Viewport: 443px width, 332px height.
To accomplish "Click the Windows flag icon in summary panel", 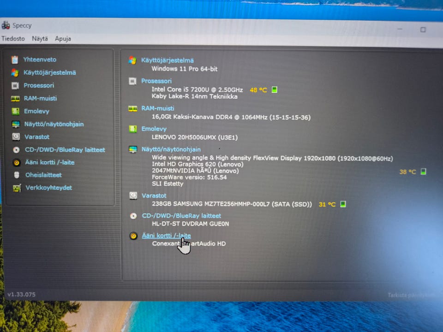I will coord(132,60).
